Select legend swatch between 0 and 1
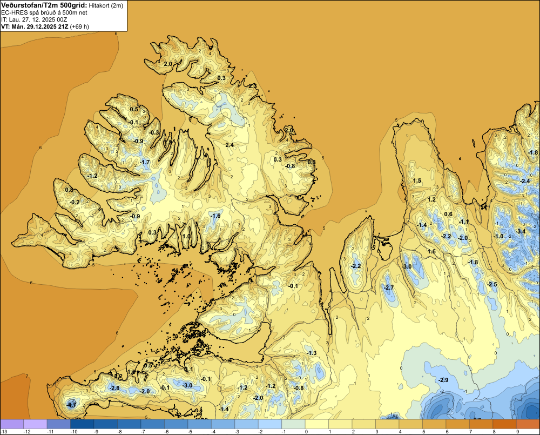 317,424
